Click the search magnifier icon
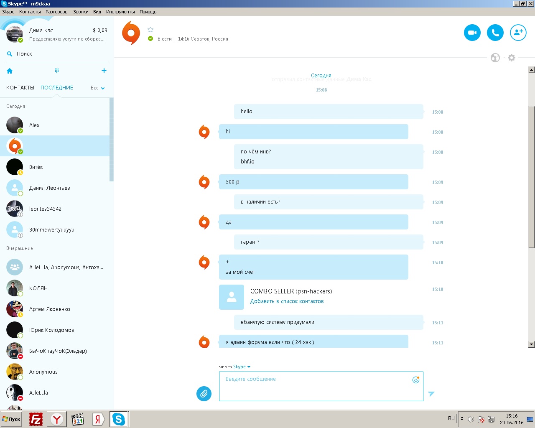 tap(10, 54)
